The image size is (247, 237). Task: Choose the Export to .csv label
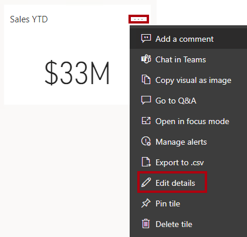click(180, 162)
